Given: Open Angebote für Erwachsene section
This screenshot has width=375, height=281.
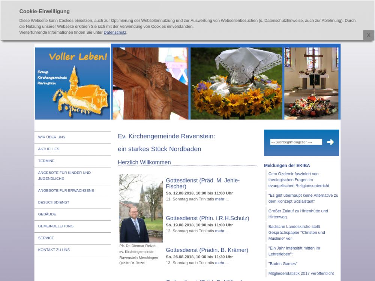Looking at the screenshot, I should [x=66, y=190].
